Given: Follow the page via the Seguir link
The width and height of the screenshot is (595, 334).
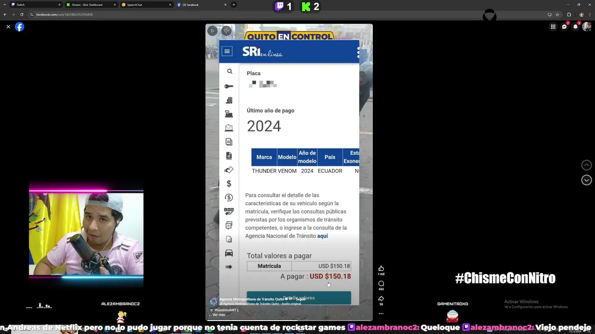Looking at the screenshot, I should 300,299.
